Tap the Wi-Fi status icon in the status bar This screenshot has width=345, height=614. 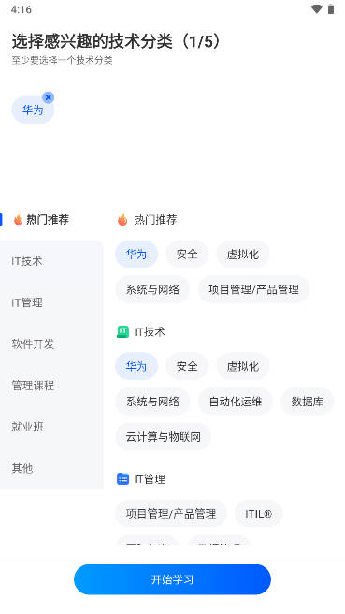pos(316,9)
